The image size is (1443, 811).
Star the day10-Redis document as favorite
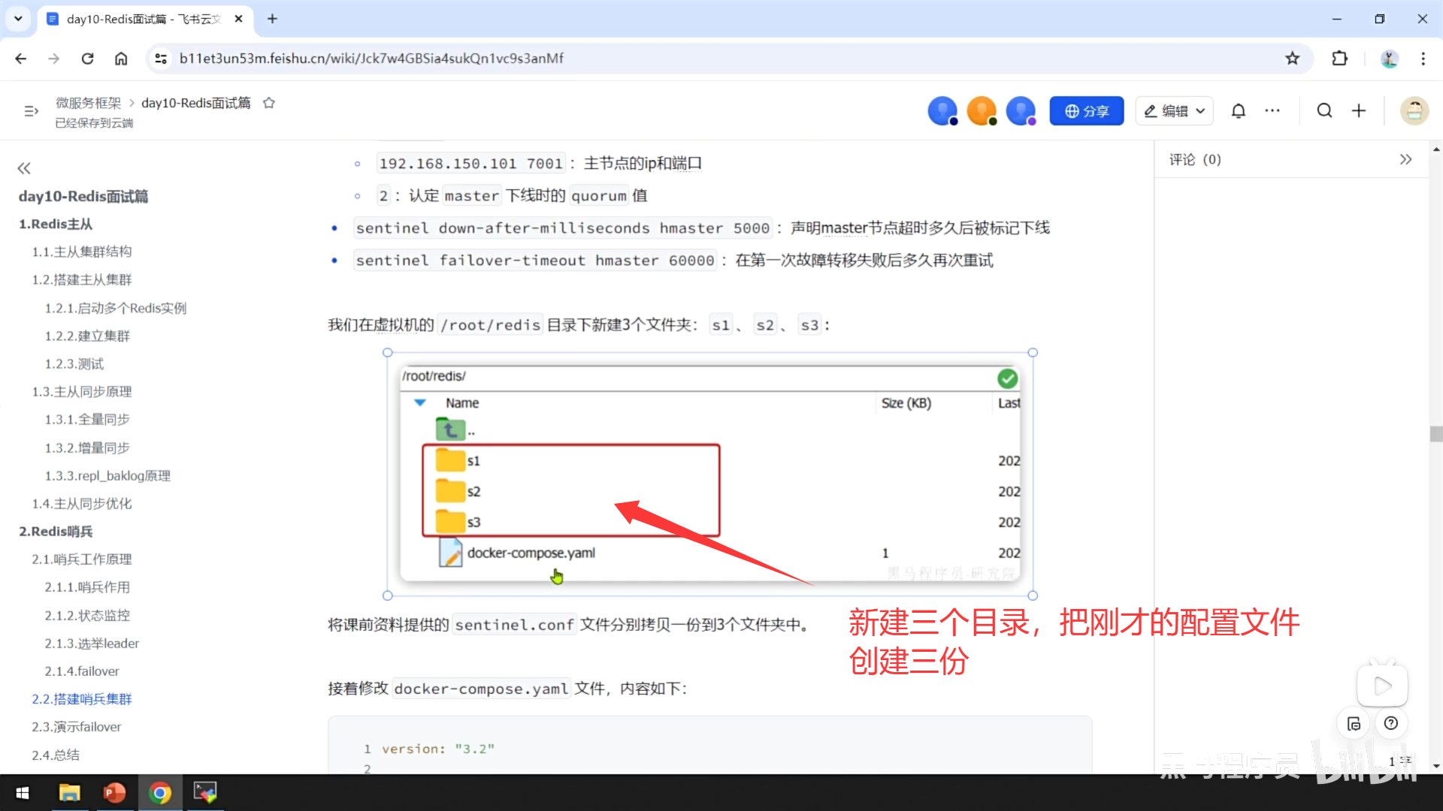pyautogui.click(x=269, y=103)
